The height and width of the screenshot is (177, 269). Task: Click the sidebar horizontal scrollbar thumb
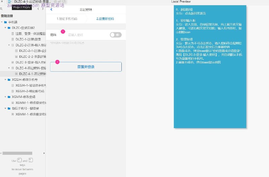[17, 153]
